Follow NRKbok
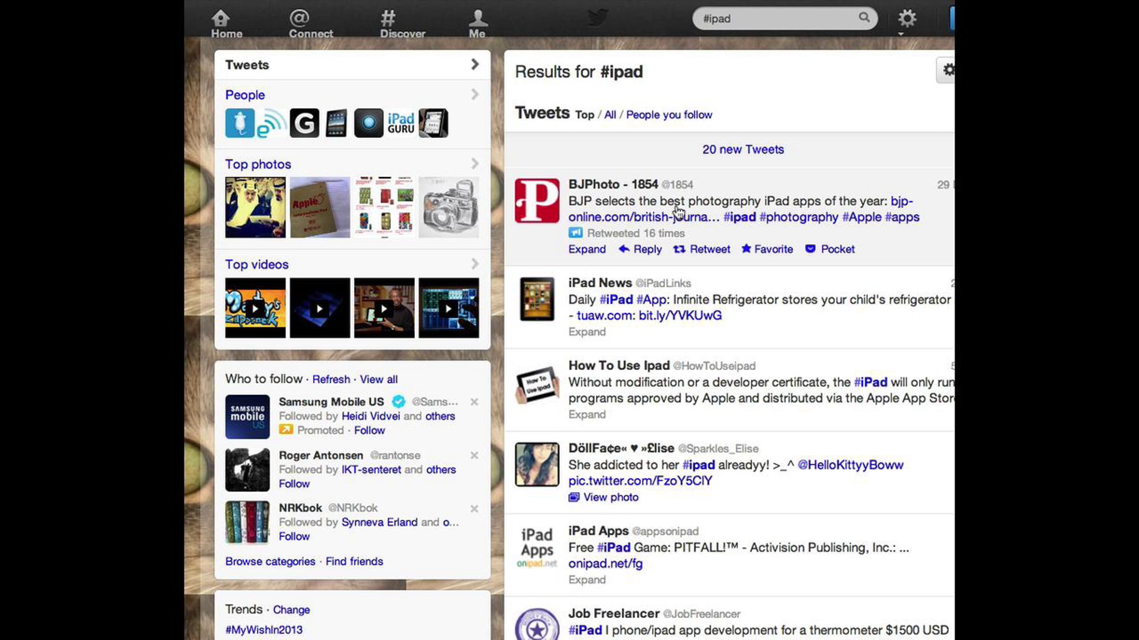This screenshot has width=1139, height=640. 294,536
